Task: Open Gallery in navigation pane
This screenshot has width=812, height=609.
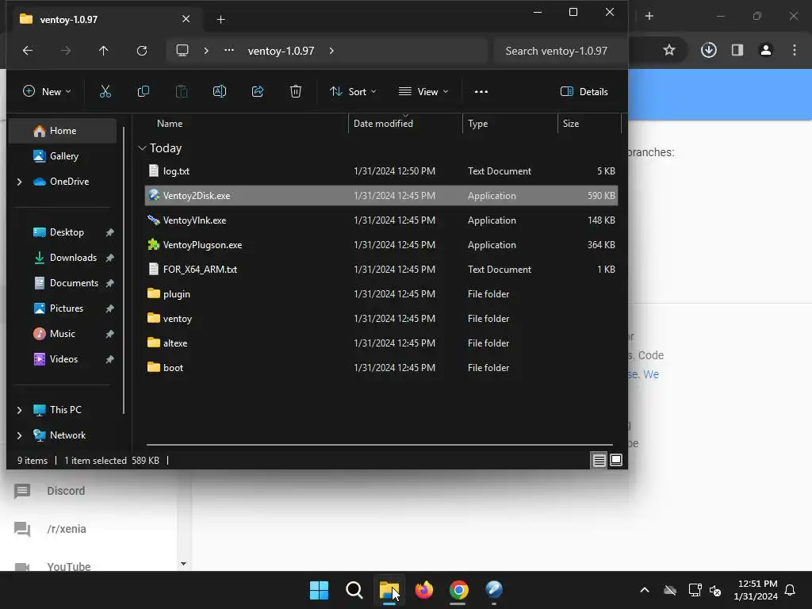Action: [64, 156]
